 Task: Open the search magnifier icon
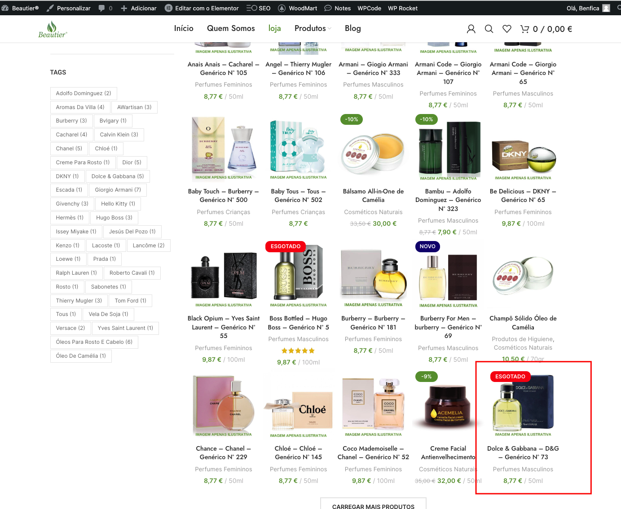[489, 29]
